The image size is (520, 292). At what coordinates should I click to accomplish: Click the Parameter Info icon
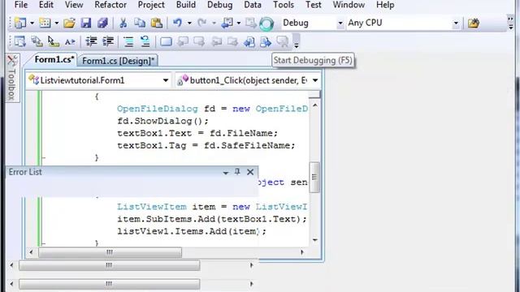click(x=37, y=41)
